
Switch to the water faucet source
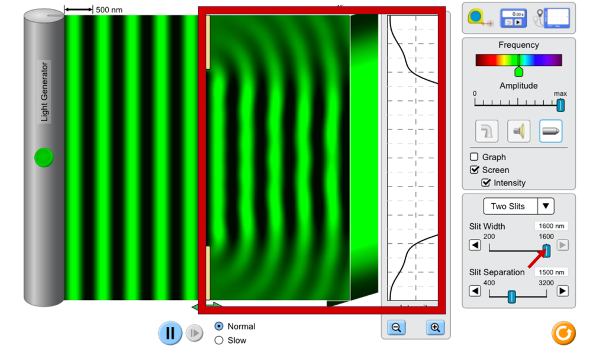pos(486,131)
